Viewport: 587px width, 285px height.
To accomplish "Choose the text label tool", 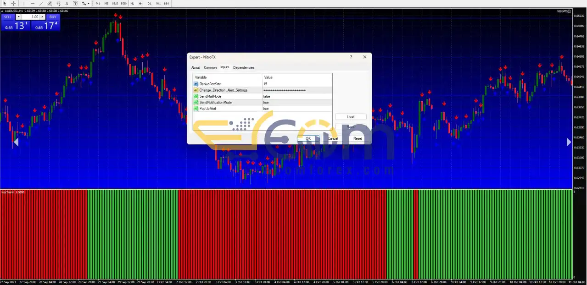I will point(75,3).
